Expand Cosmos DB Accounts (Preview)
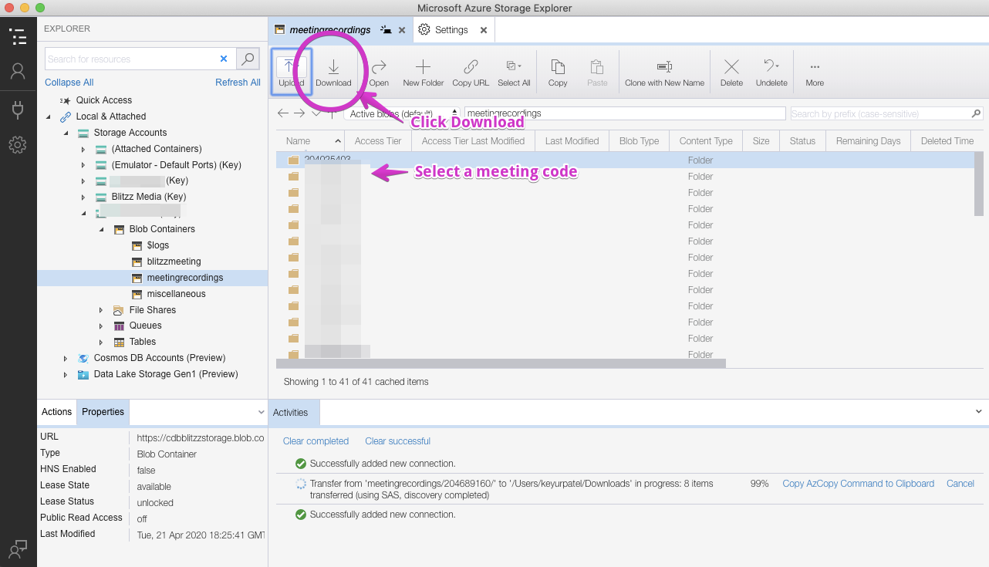Viewport: 989px width, 567px height. pyautogui.click(x=66, y=358)
